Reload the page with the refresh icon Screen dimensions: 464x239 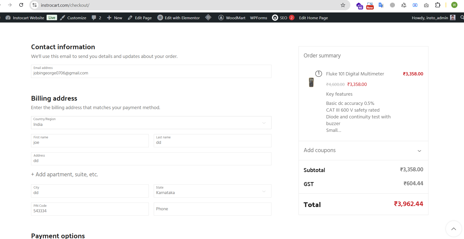(x=21, y=5)
